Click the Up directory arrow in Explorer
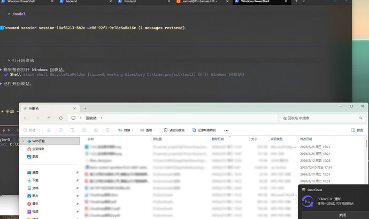The width and height of the screenshot is (369, 219). pos(49,118)
